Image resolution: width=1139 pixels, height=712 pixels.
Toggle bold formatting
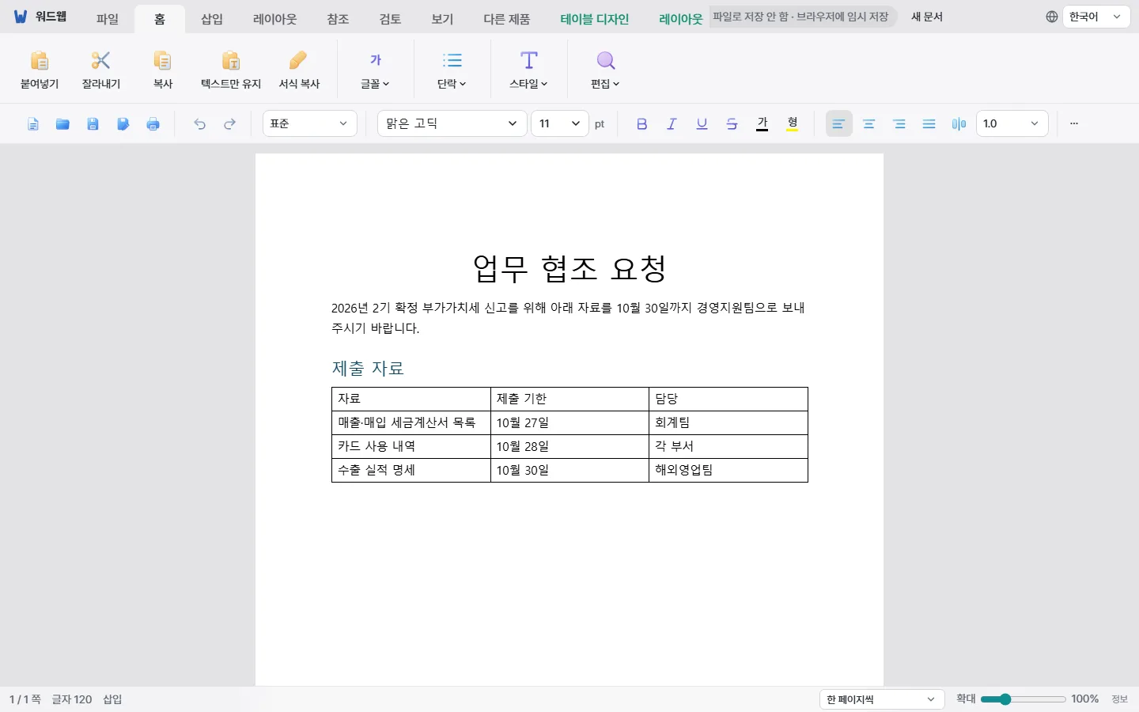pyautogui.click(x=641, y=124)
